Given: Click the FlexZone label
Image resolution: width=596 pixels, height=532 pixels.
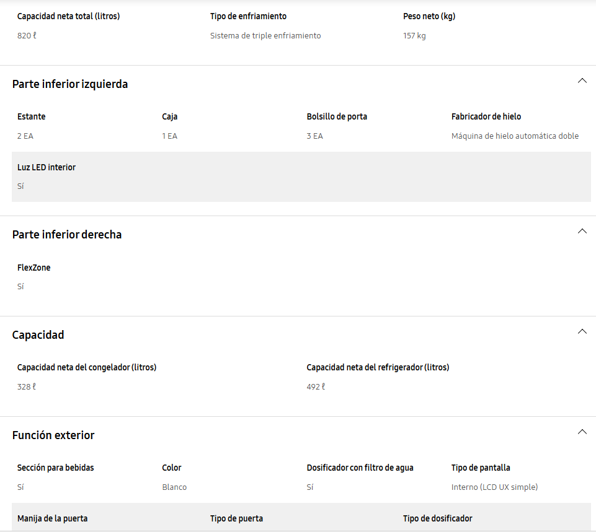Looking at the screenshot, I should coord(34,268).
